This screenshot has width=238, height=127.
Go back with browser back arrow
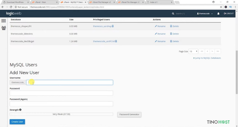[3, 7]
